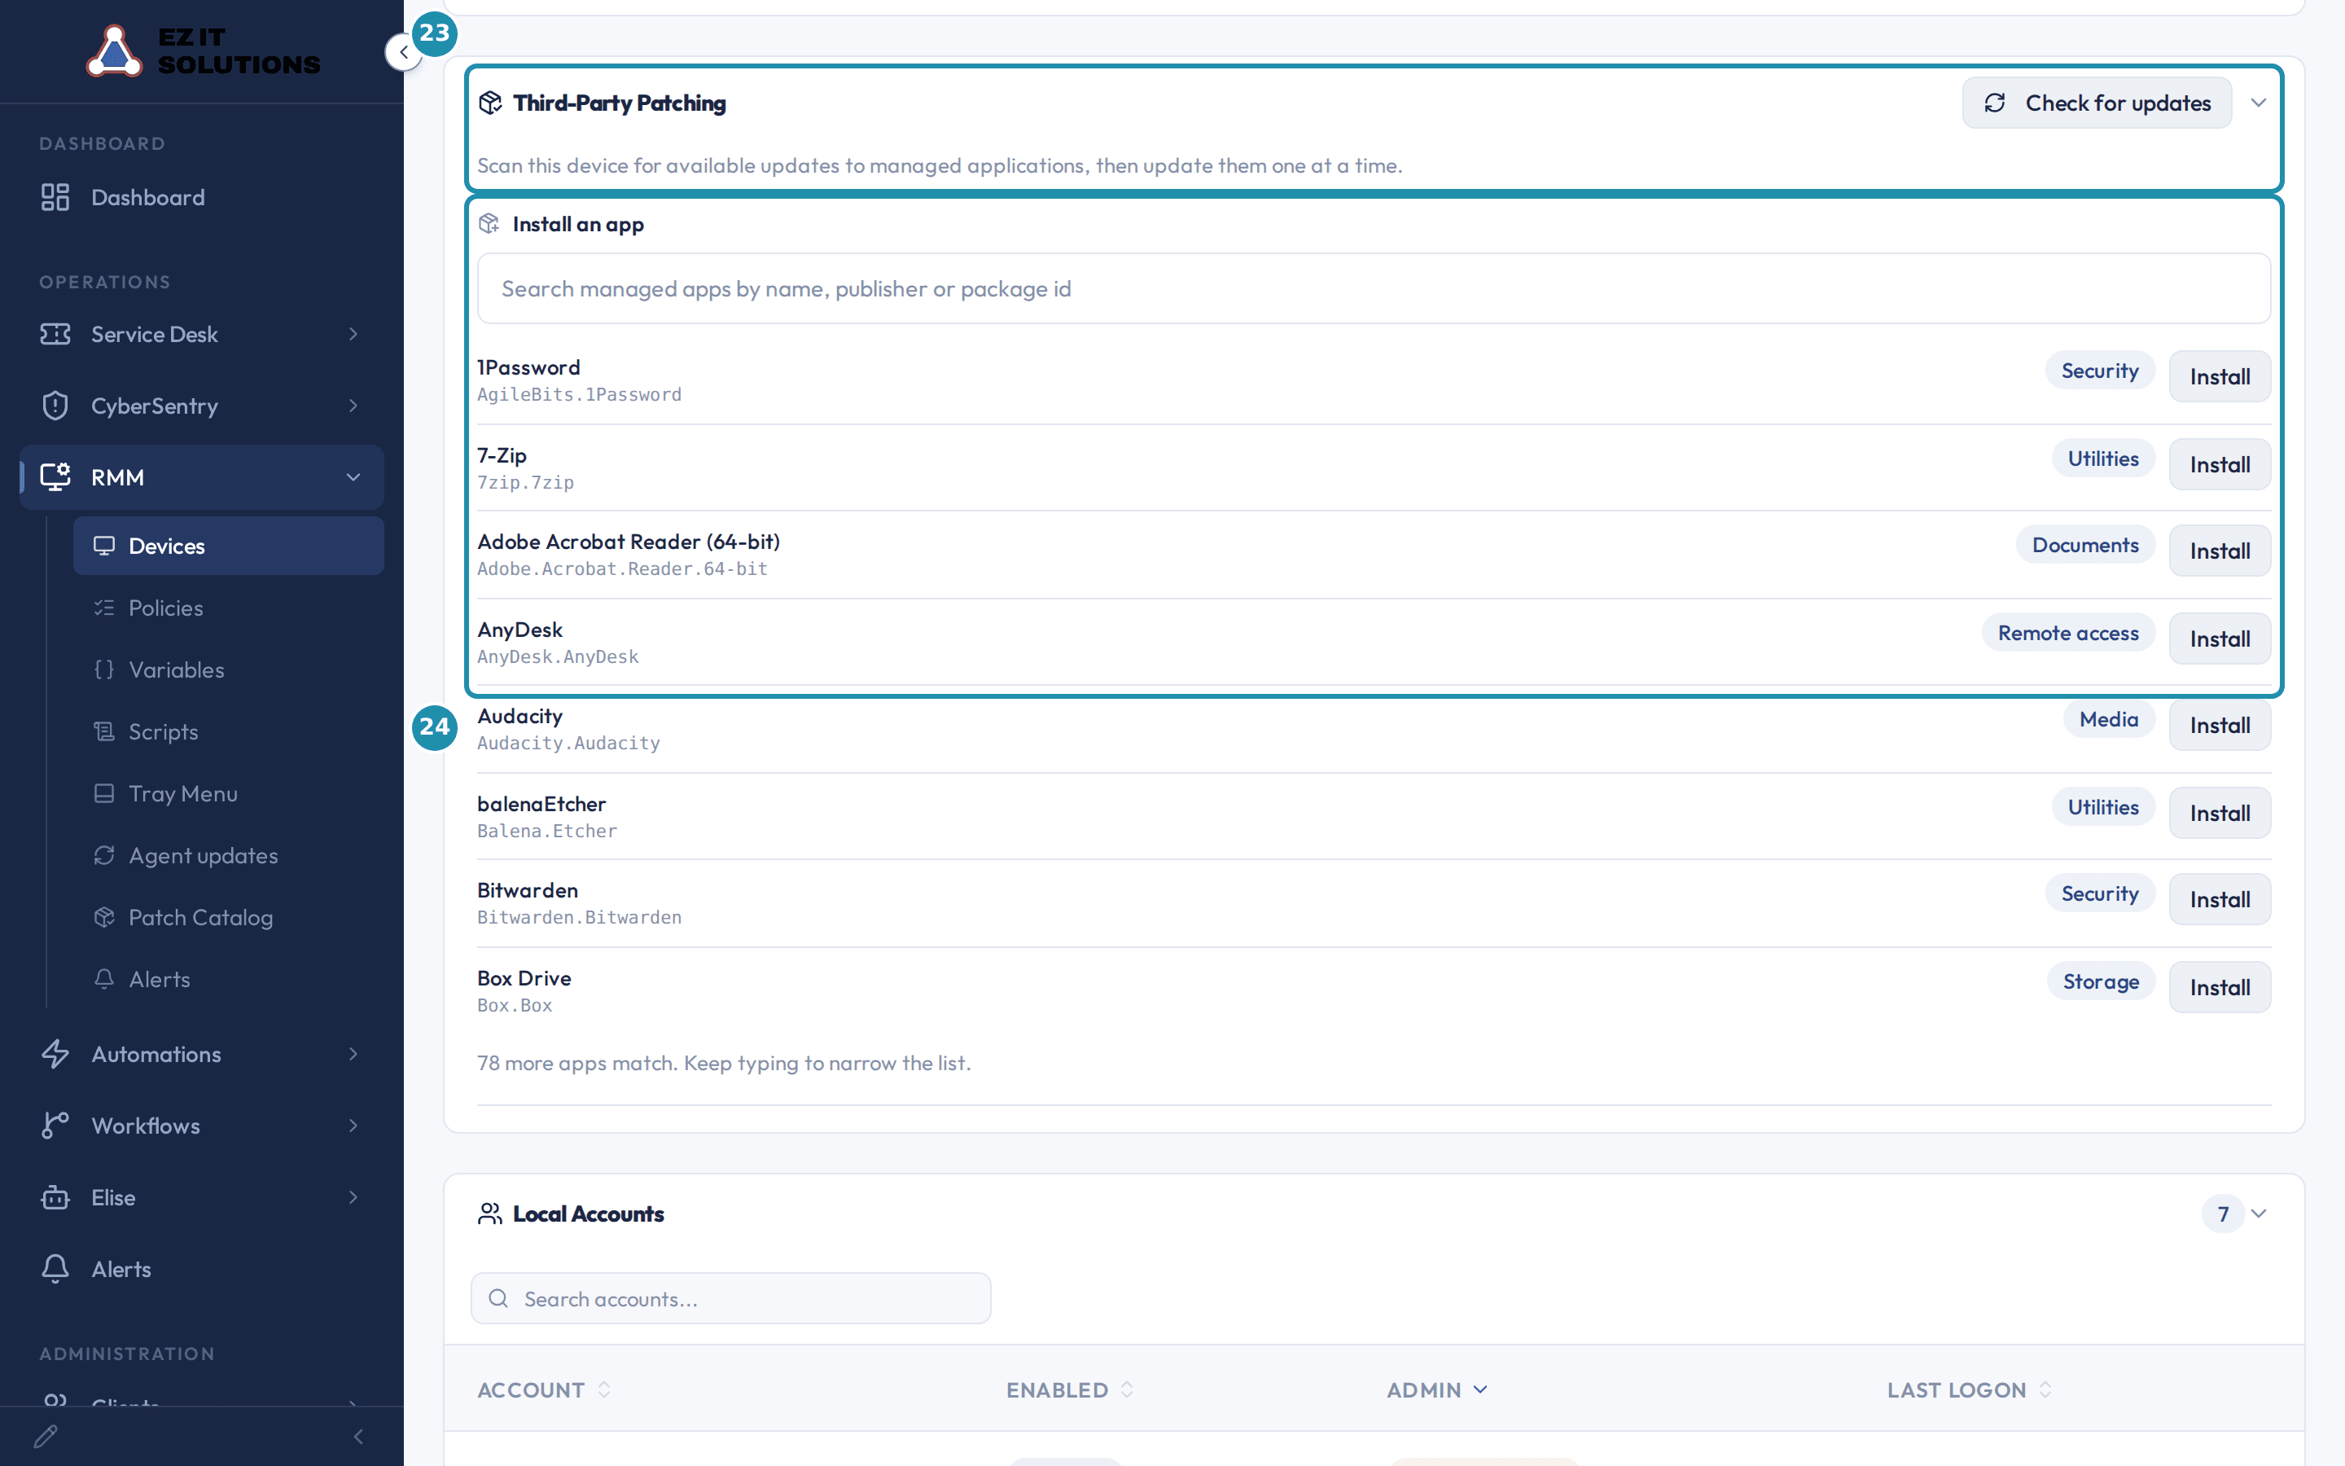Click the Install an app package icon
The width and height of the screenshot is (2345, 1466).
pos(489,224)
